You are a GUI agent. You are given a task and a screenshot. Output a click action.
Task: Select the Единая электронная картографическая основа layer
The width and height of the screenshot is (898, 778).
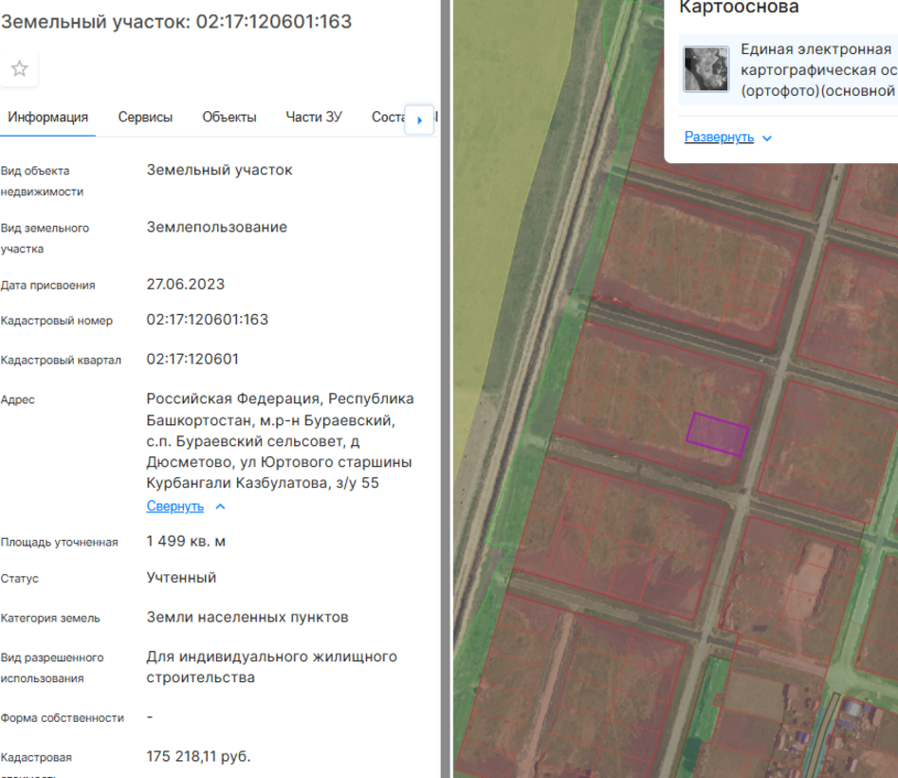pos(817,69)
